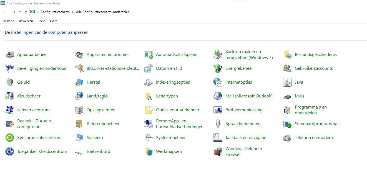Click the Herstel link
This screenshot has height=193, width=367.
(x=93, y=82)
